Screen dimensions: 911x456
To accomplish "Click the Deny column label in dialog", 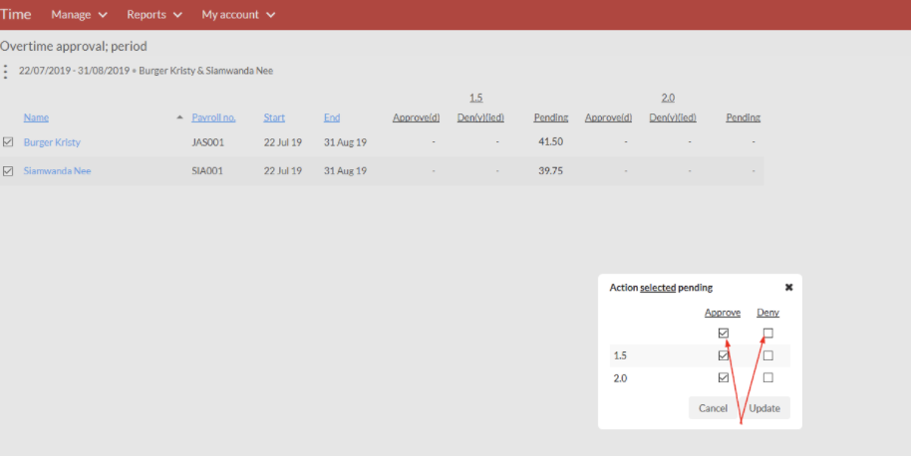I will tap(767, 312).
